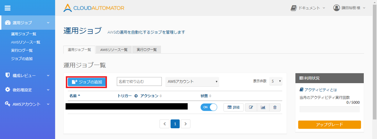
Task: Open the AWSアカウント filter dropdown
Action: (192, 82)
